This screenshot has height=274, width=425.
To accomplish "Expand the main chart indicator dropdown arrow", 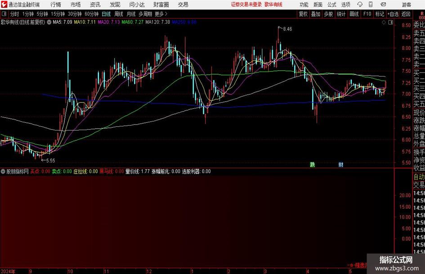I will tap(49, 22).
